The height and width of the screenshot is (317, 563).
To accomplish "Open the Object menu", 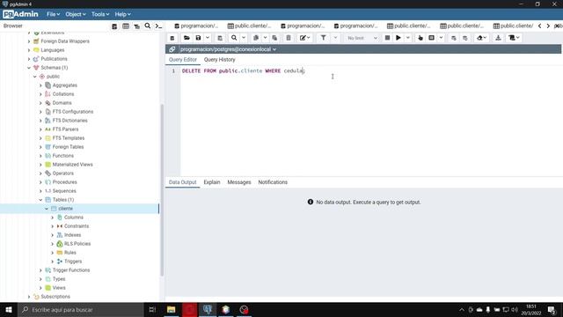I will (x=76, y=14).
